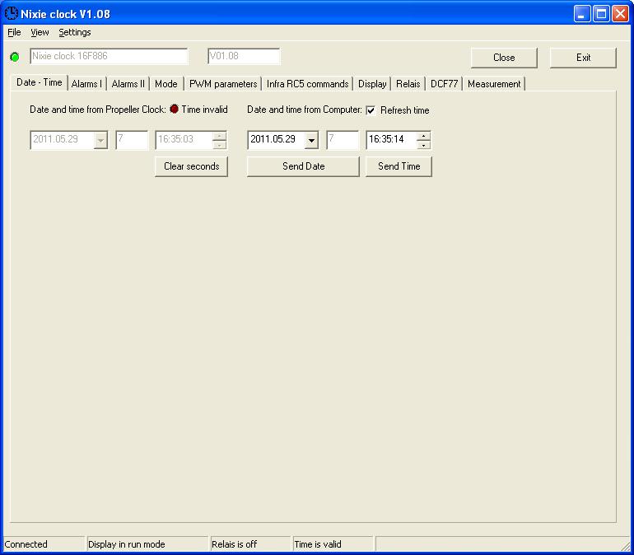
Task: Click the Clear seconds button
Action: click(x=191, y=166)
